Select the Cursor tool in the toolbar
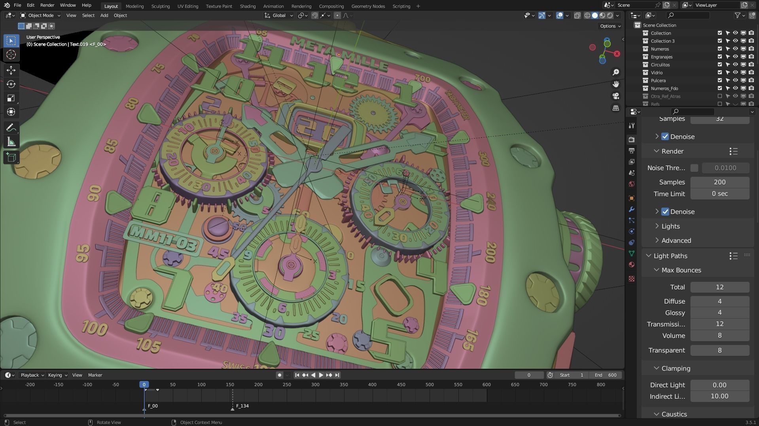759x426 pixels. (11, 54)
